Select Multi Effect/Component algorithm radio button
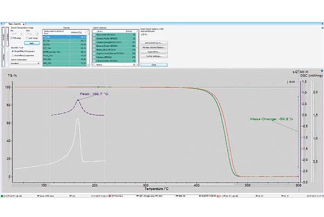The height and width of the screenshot is (217, 324). coord(12,56)
